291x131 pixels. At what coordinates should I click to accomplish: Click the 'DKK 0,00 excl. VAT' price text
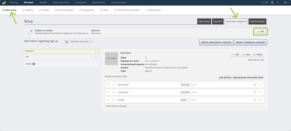click(x=256, y=60)
